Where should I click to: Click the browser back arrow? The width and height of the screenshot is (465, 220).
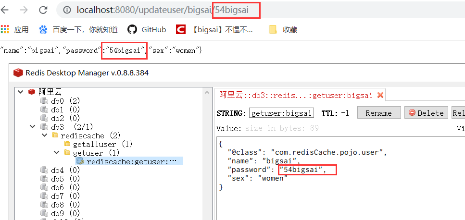pyautogui.click(x=5, y=10)
